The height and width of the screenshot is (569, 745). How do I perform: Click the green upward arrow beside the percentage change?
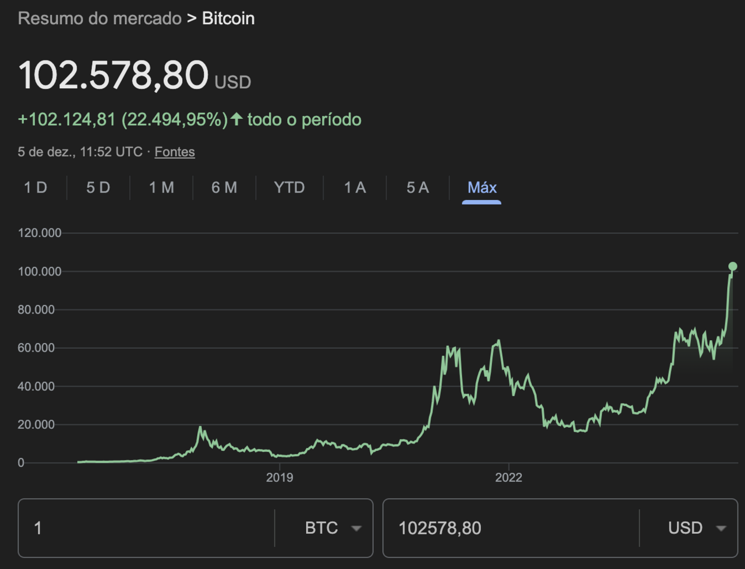[x=238, y=119]
